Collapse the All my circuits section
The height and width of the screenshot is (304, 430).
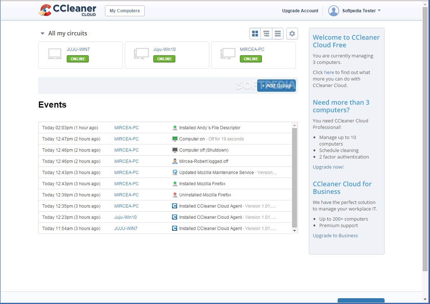click(x=43, y=34)
